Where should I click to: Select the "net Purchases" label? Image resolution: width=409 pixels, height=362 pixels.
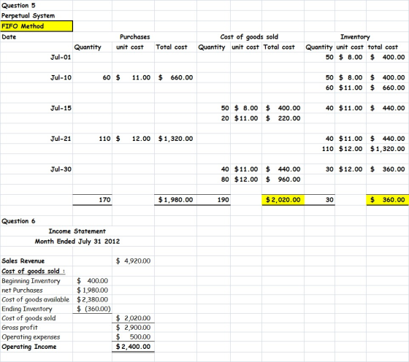pyautogui.click(x=22, y=290)
